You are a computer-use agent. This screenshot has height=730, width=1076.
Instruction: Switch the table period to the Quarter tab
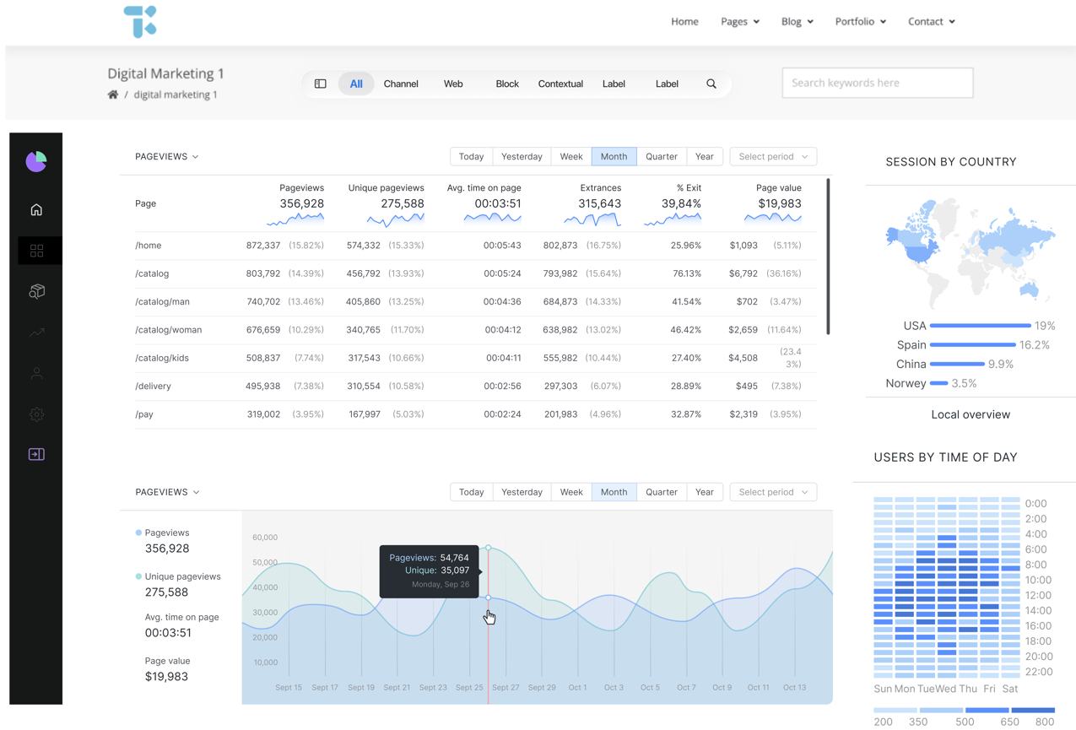661,157
